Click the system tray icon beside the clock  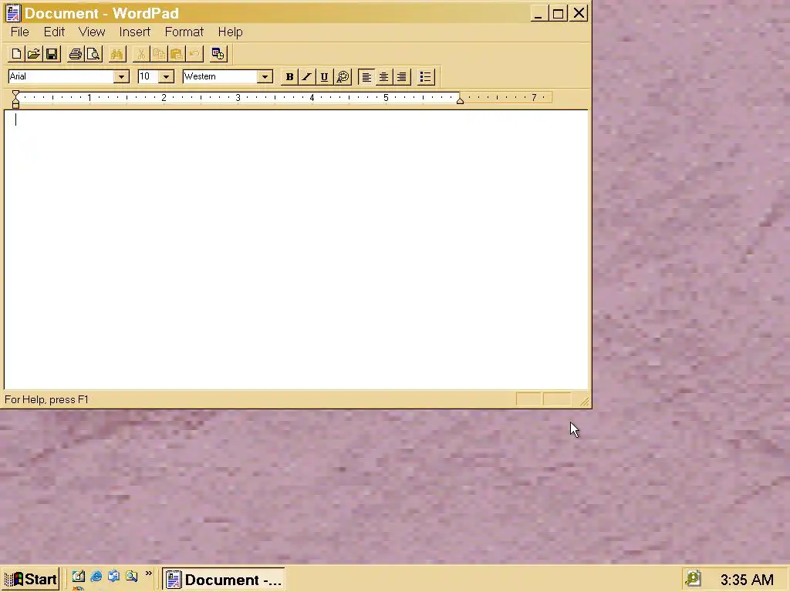[x=694, y=578]
